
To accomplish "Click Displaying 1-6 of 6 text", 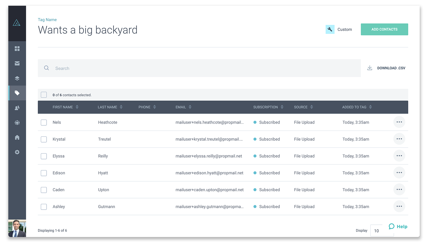I will pos(52,230).
